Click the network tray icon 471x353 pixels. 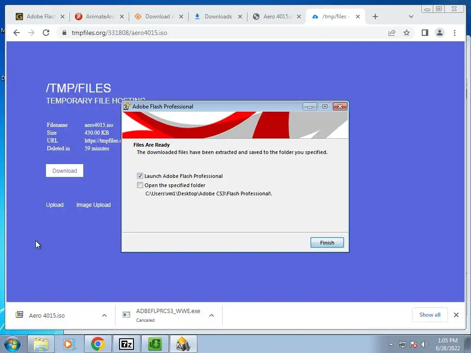pyautogui.click(x=402, y=344)
